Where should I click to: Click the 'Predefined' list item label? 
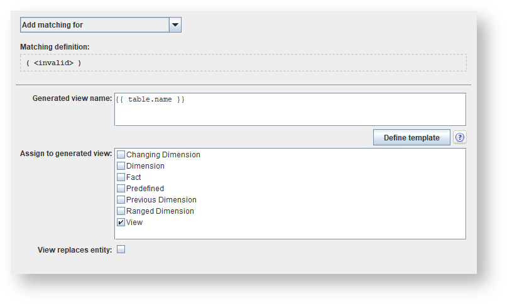(145, 189)
